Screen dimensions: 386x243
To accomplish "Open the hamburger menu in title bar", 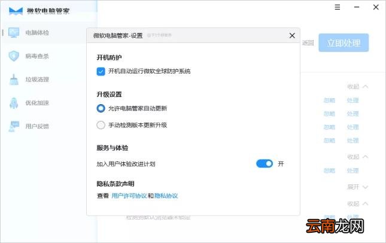I will click(x=338, y=7).
